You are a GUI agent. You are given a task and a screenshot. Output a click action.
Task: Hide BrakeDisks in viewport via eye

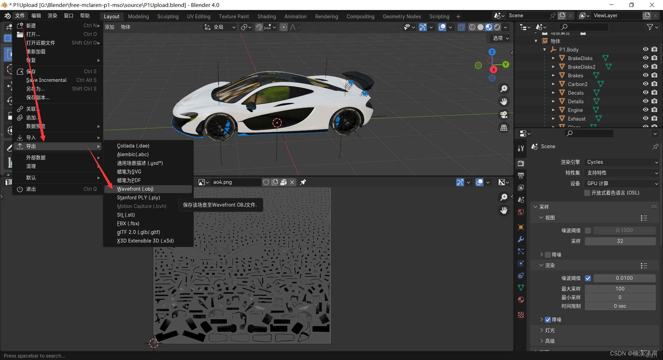[645, 58]
